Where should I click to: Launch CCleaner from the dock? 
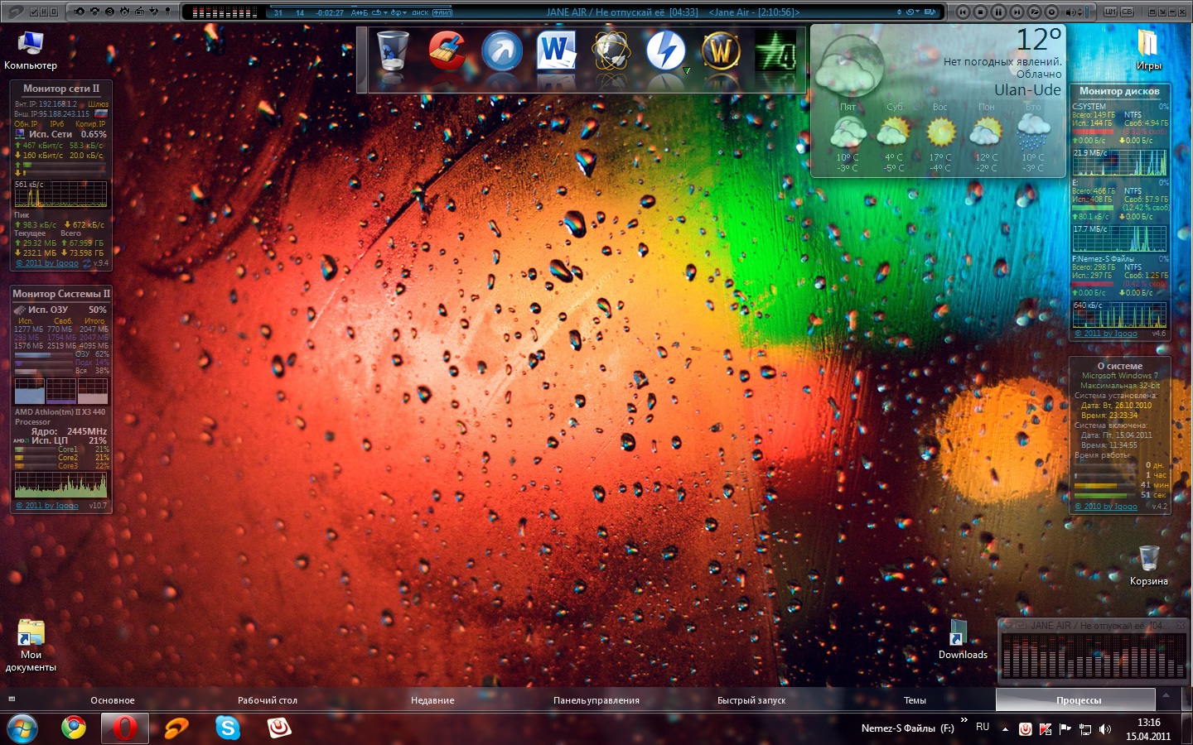point(447,52)
